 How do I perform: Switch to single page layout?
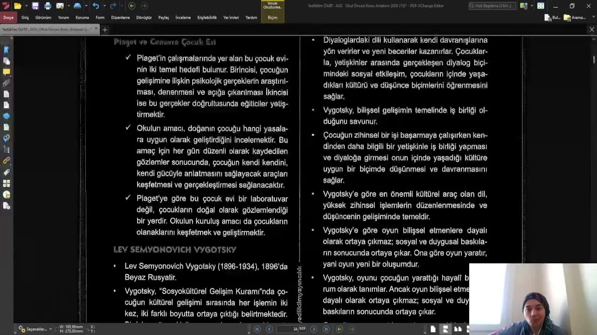[x=433, y=329]
